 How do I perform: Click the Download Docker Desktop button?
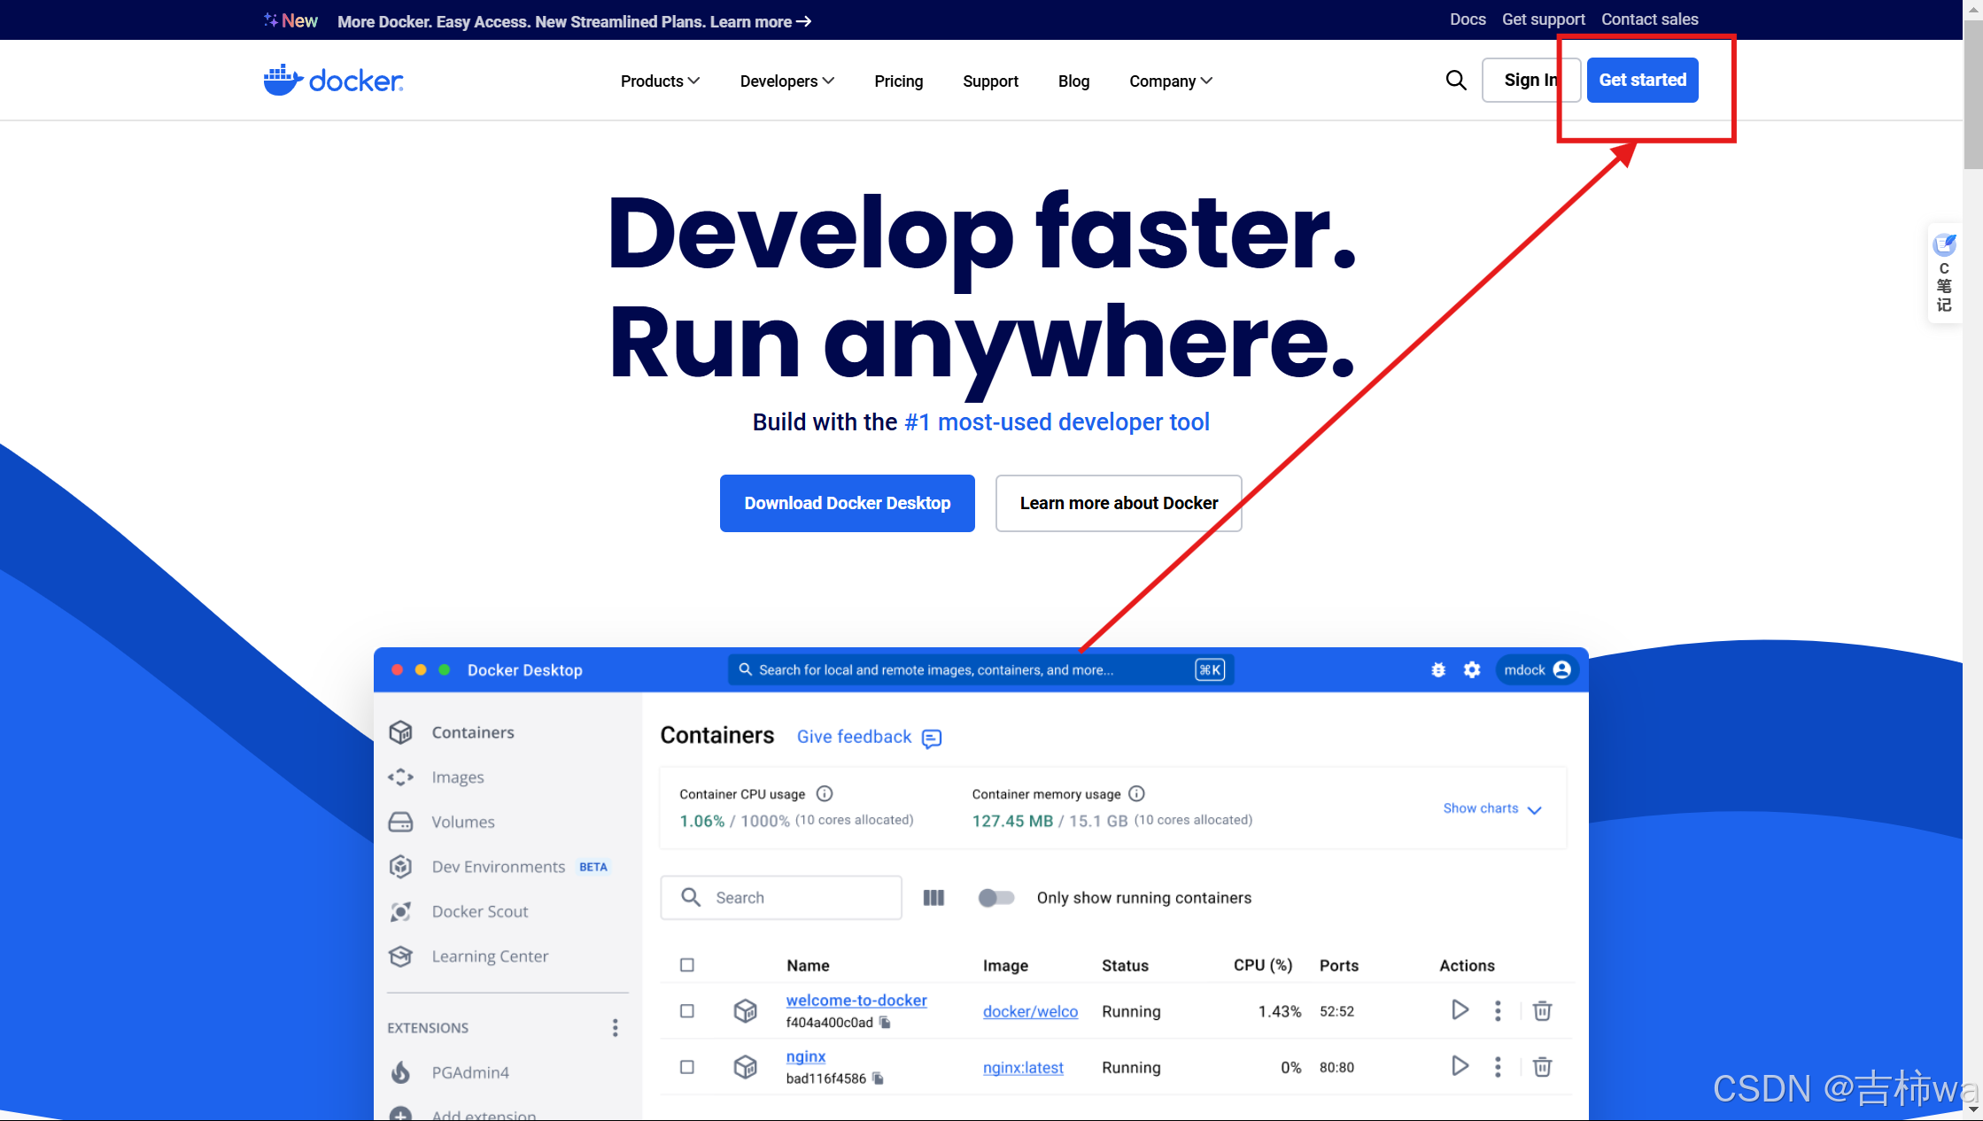847,503
